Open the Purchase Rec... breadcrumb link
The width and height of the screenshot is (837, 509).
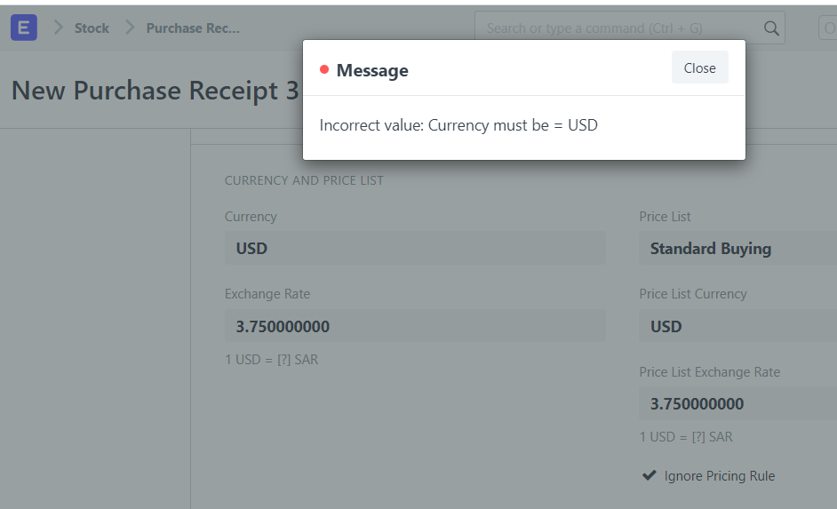[193, 28]
